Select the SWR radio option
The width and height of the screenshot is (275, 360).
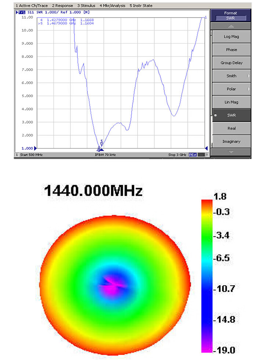231,115
